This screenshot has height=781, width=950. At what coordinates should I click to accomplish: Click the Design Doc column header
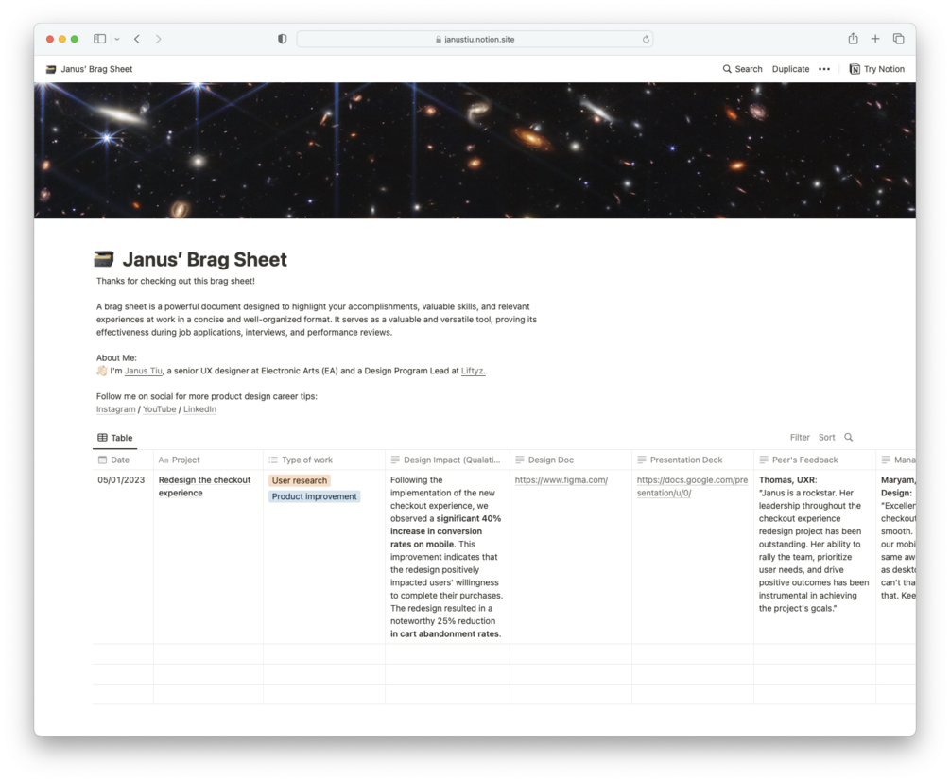pos(571,460)
